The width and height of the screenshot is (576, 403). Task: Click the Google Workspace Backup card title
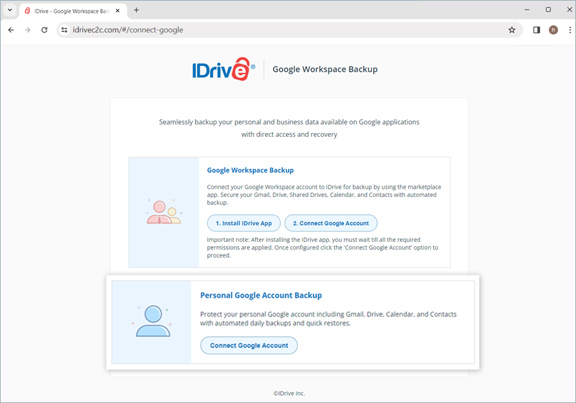coord(250,170)
